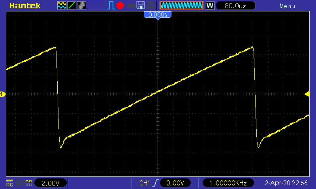316x189 pixels.
Task: Toggle the 20 bandwidth limit icon
Action: 19,183
